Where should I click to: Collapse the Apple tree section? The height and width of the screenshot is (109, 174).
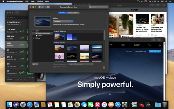click(x=34, y=31)
